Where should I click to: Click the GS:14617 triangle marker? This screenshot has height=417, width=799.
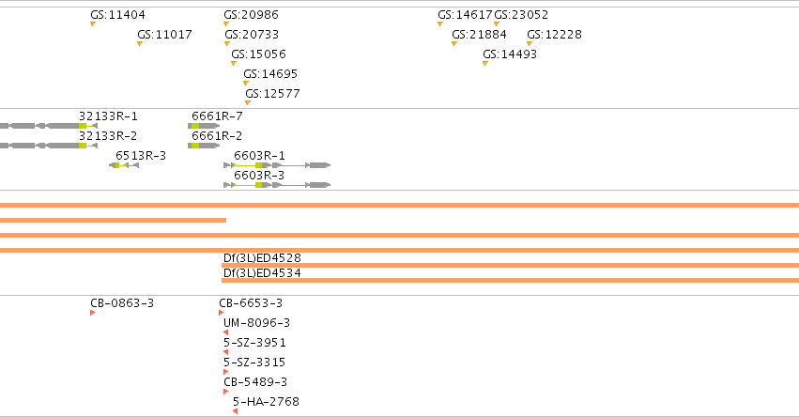point(440,24)
